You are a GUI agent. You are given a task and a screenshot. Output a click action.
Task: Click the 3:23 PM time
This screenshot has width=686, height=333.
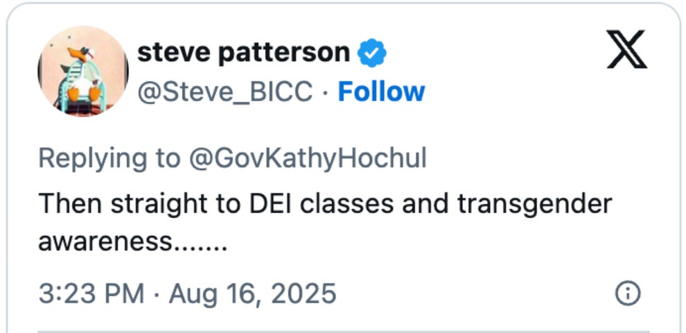tap(91, 293)
